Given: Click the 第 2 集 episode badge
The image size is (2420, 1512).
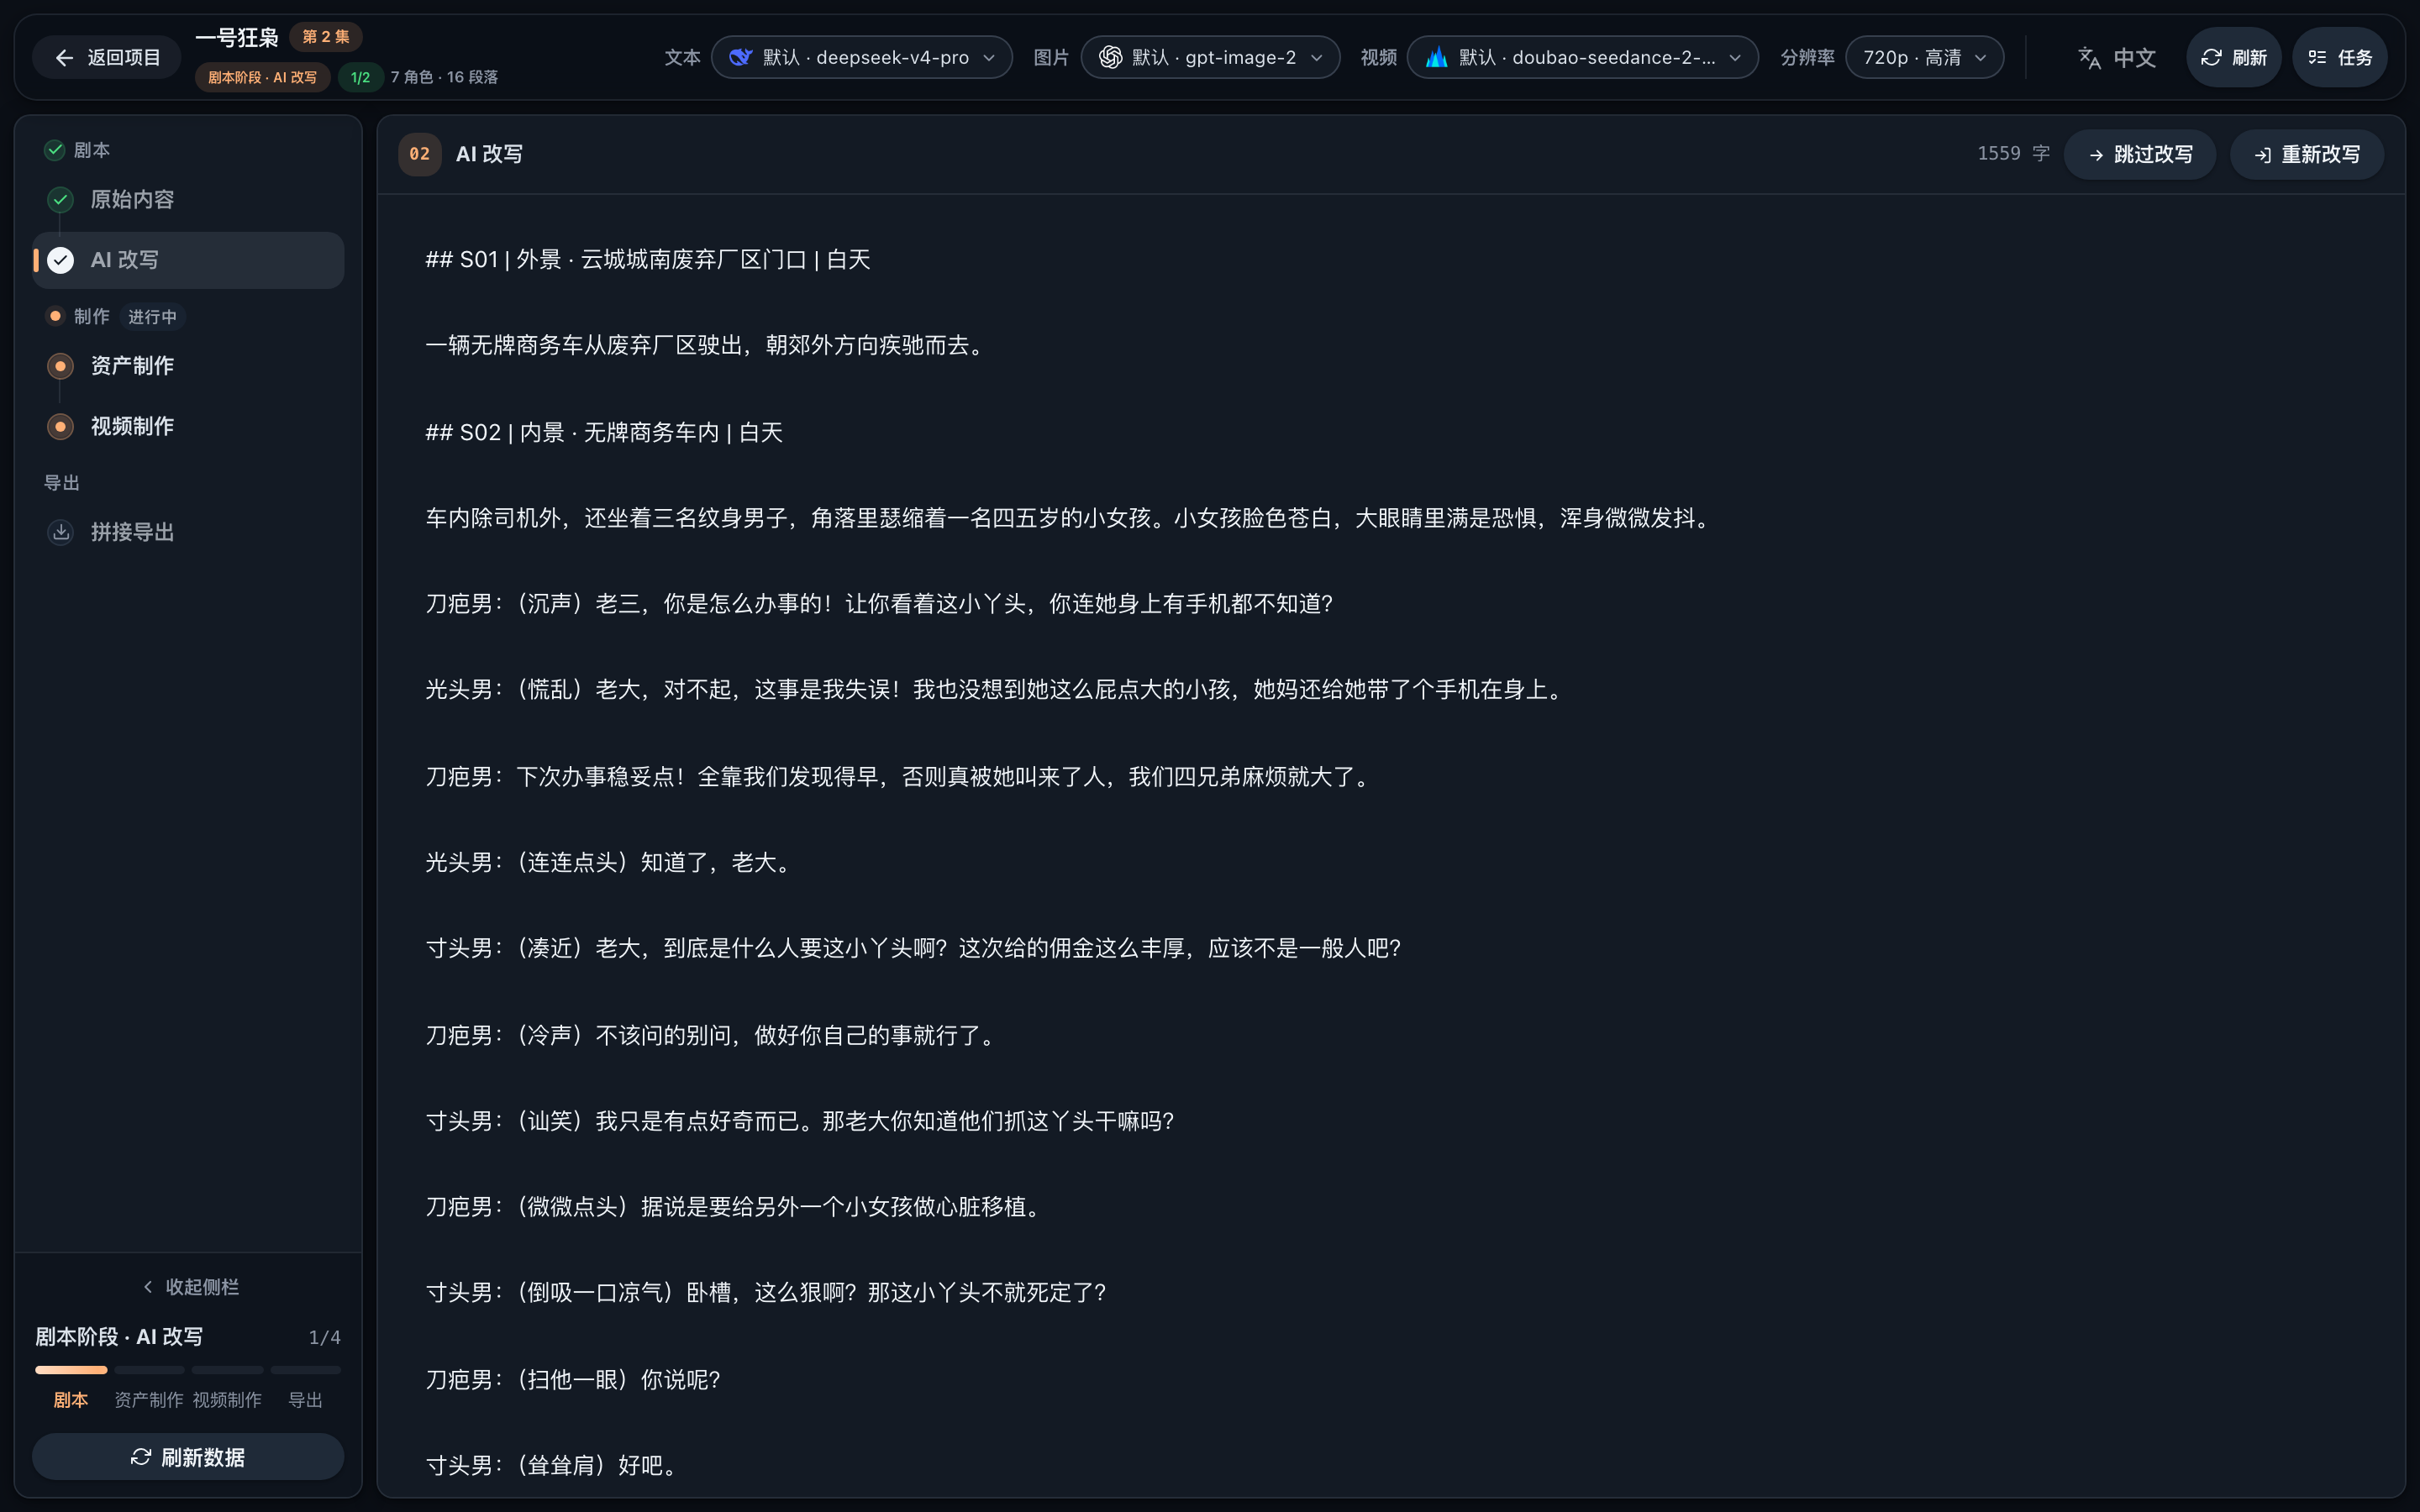Looking at the screenshot, I should point(326,37).
